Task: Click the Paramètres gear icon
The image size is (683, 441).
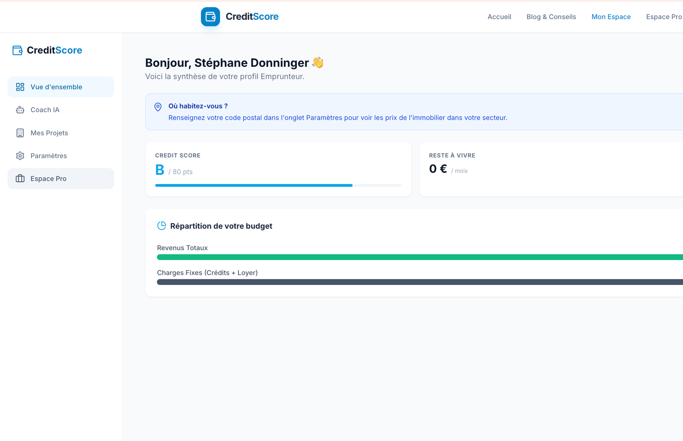Action: coord(20,156)
